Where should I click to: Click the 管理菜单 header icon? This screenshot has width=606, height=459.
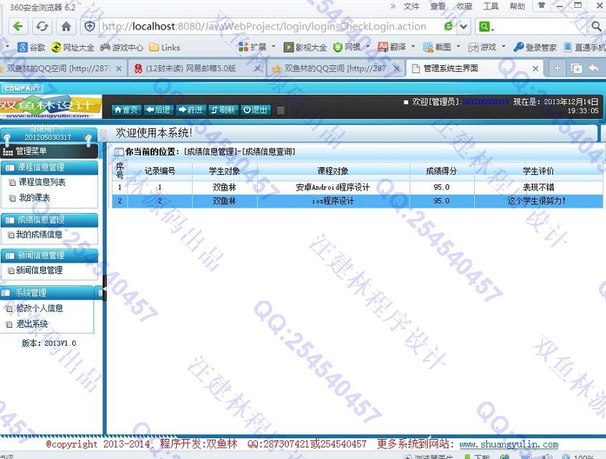8,151
